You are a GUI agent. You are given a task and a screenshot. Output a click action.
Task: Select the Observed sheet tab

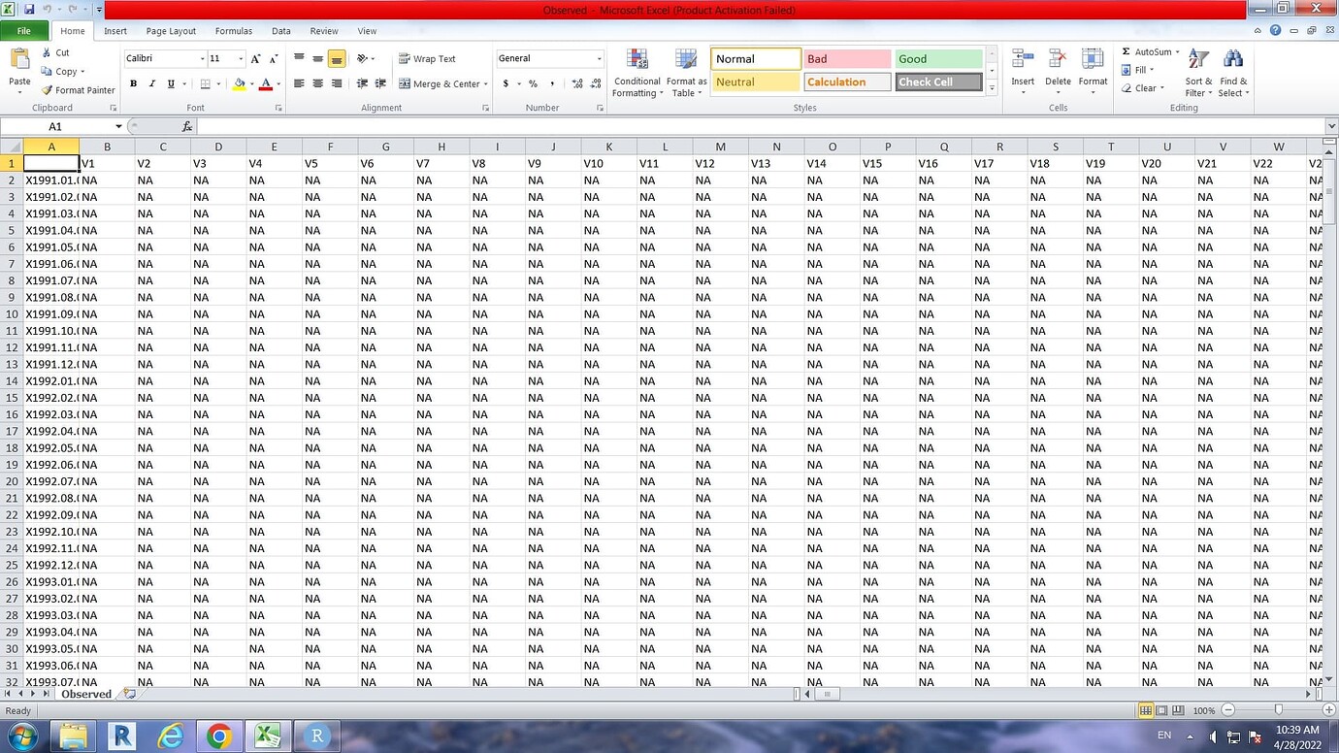pyautogui.click(x=86, y=694)
